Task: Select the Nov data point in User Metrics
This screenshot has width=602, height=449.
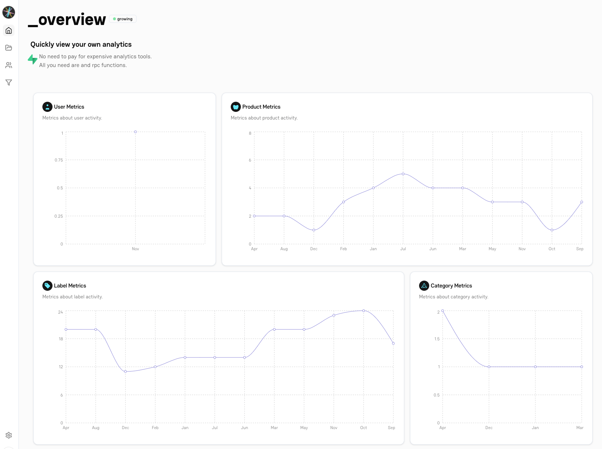Action: pos(135,132)
